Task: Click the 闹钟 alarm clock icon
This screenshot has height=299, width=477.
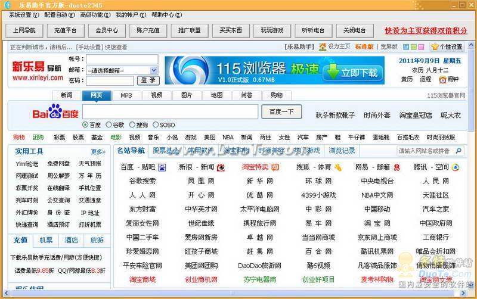Action: [442, 80]
